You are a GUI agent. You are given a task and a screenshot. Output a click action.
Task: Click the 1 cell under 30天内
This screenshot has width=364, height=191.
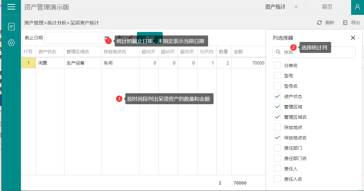(x=207, y=63)
